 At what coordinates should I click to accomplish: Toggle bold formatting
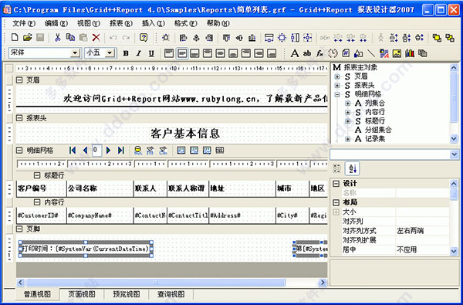[x=126, y=53]
